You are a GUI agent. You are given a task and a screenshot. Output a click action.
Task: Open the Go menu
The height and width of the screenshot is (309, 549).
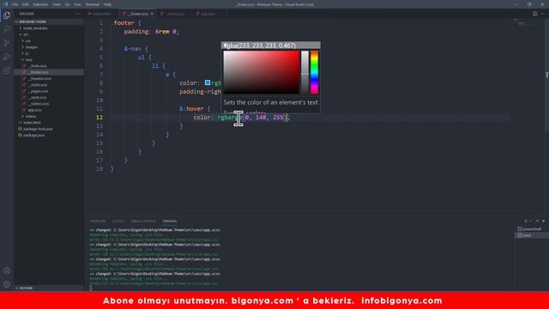coord(67,4)
